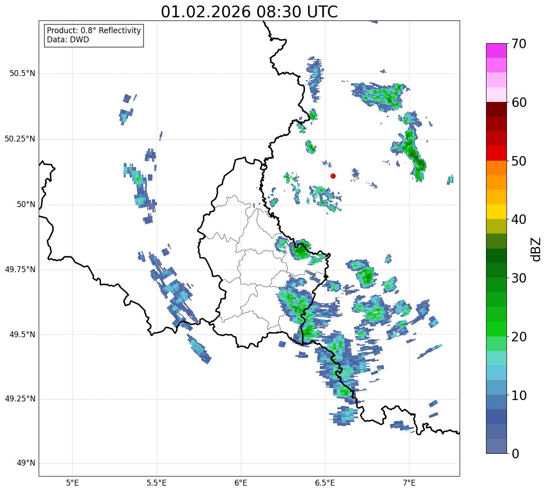Screen dimensions: 547x492
Task: Click the magenta top swatch of colorbar
Action: (x=496, y=51)
